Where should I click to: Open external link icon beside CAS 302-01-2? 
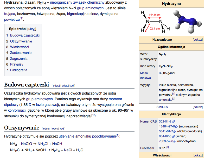coord(173,121)
